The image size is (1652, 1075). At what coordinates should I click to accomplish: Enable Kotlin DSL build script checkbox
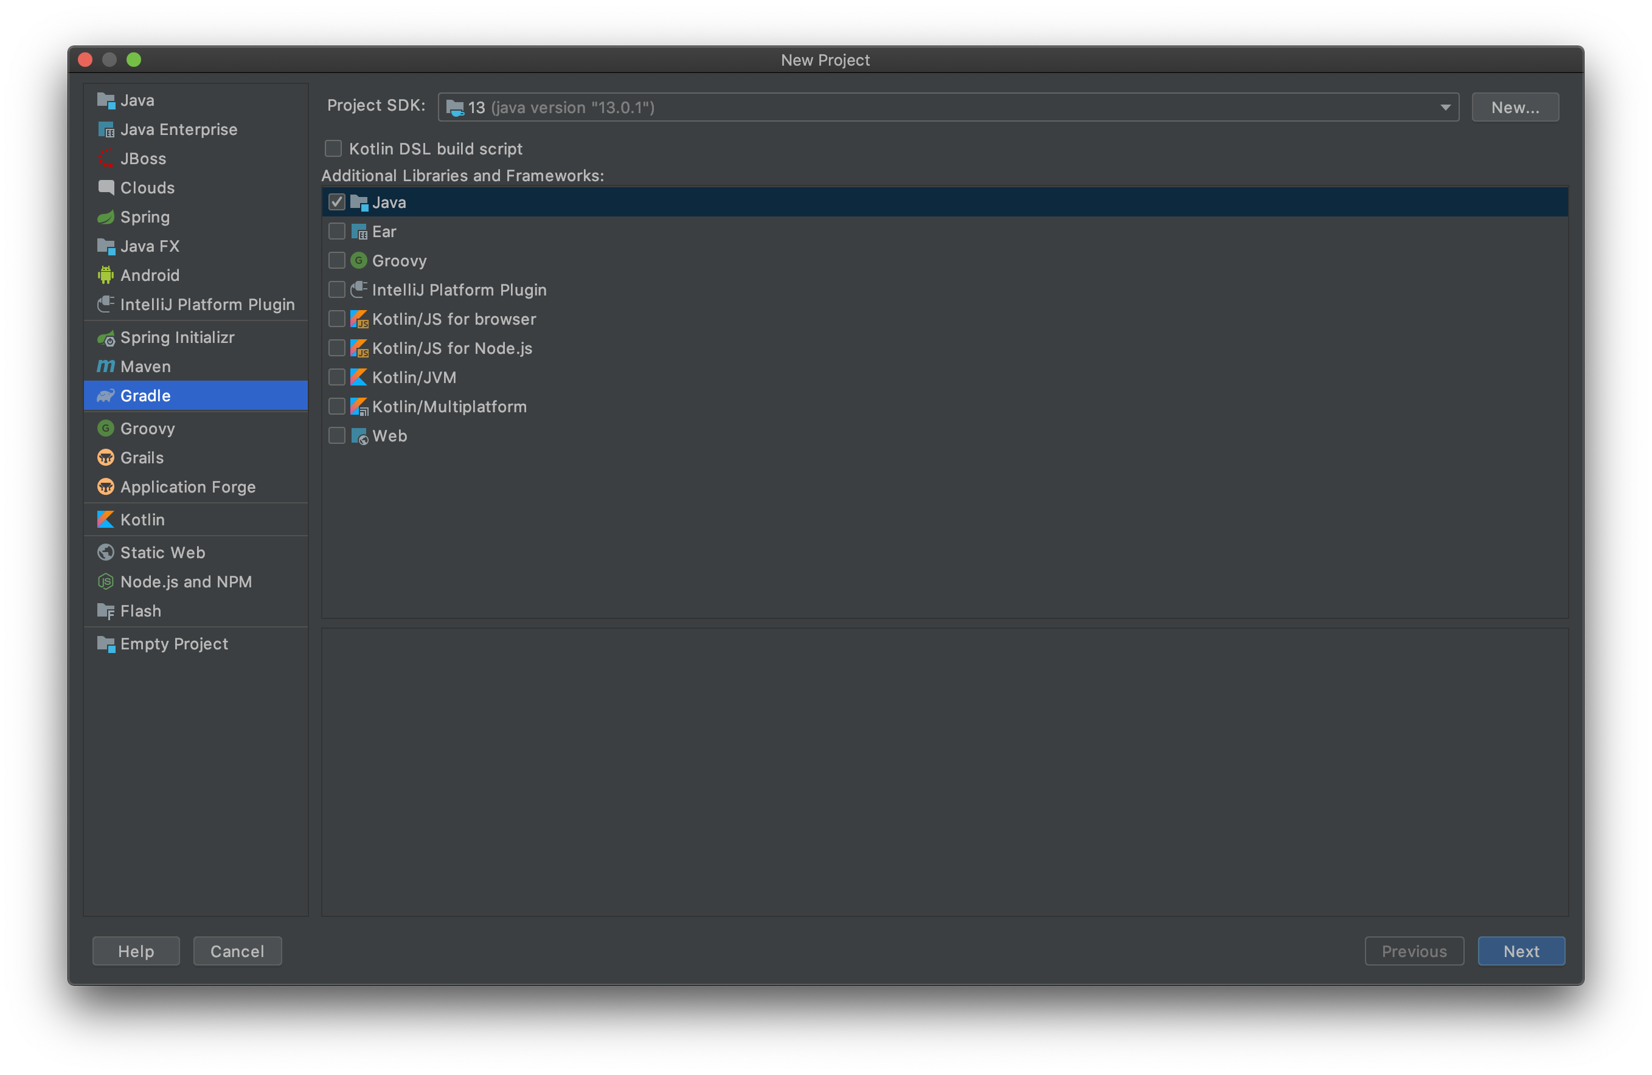333,148
